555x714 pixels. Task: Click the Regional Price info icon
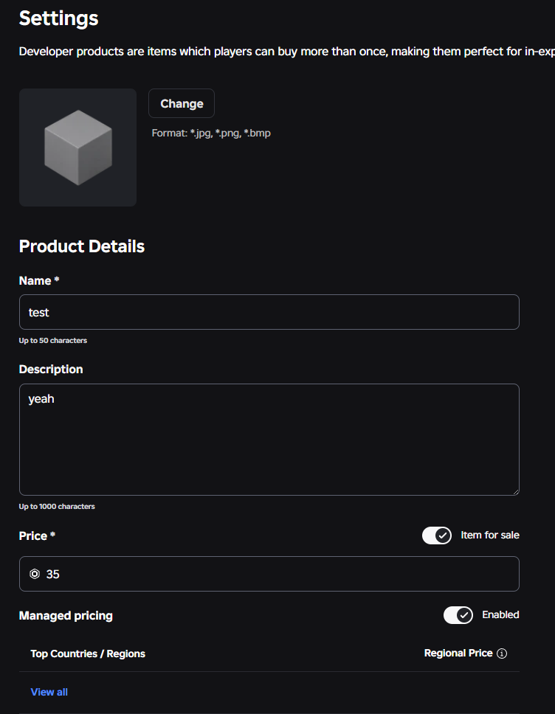tap(502, 654)
